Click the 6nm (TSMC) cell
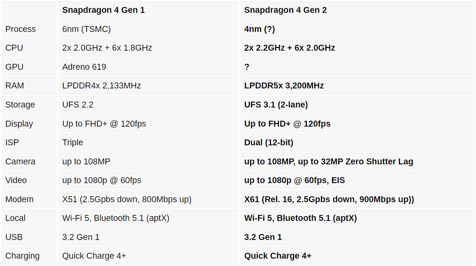This screenshot has width=476, height=266. click(x=86, y=29)
